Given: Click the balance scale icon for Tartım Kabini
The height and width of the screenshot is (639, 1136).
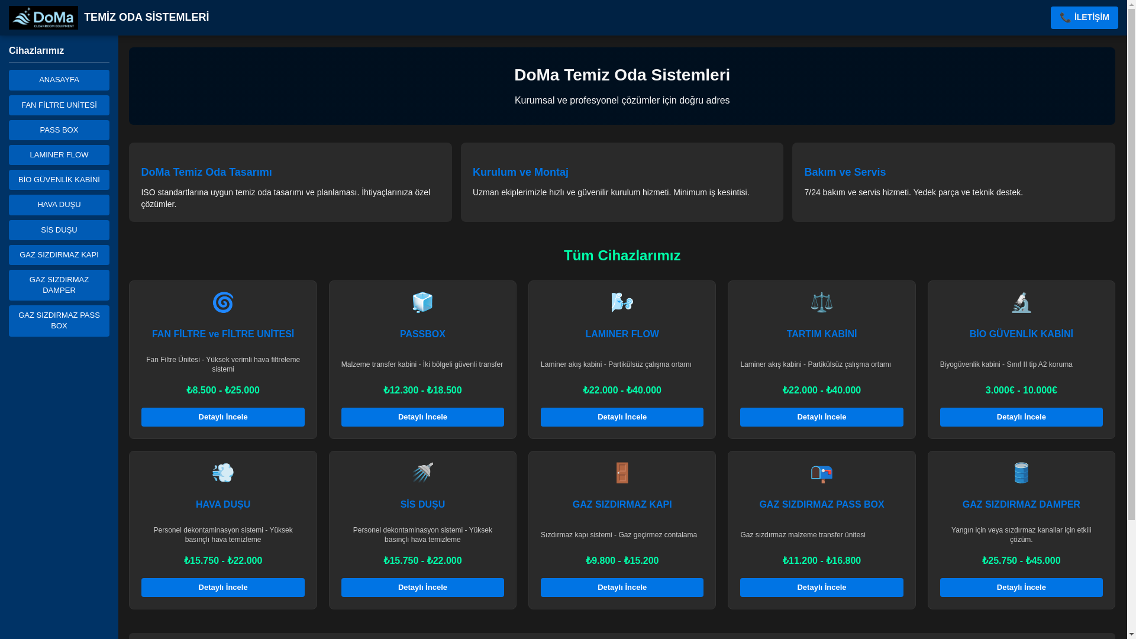Looking at the screenshot, I should tap(821, 302).
